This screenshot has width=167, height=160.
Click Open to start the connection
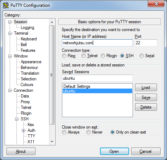coord(114,151)
